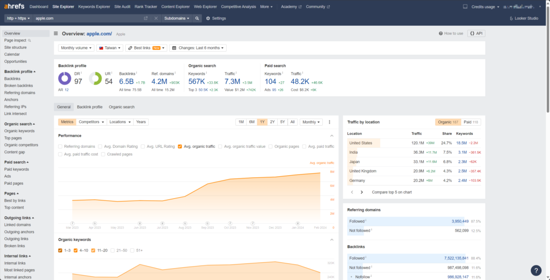
Task: Collapse the Organic keywords section
Action: click(332, 239)
